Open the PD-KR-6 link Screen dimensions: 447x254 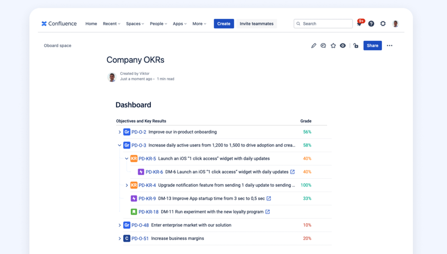154,172
